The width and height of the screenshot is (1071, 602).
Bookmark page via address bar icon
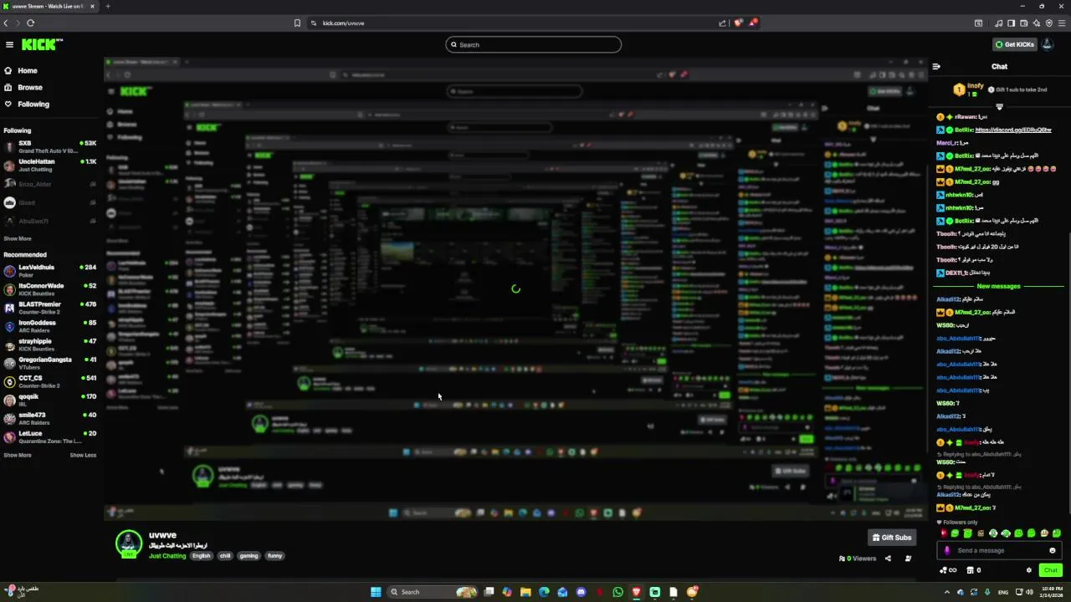click(x=297, y=23)
